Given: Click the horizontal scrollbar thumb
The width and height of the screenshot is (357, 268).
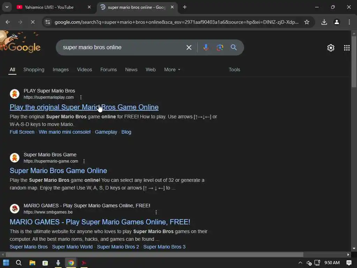Looking at the screenshot, I should tap(154, 254).
